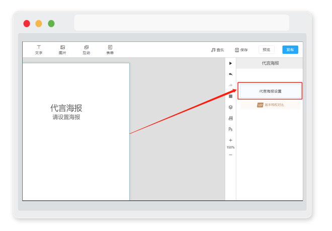The height and width of the screenshot is (231, 332).
Task: Click the 150% zoom value
Action: 230,147
